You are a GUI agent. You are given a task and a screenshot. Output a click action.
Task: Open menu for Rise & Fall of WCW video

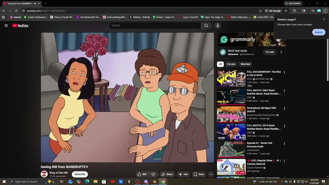(284, 72)
